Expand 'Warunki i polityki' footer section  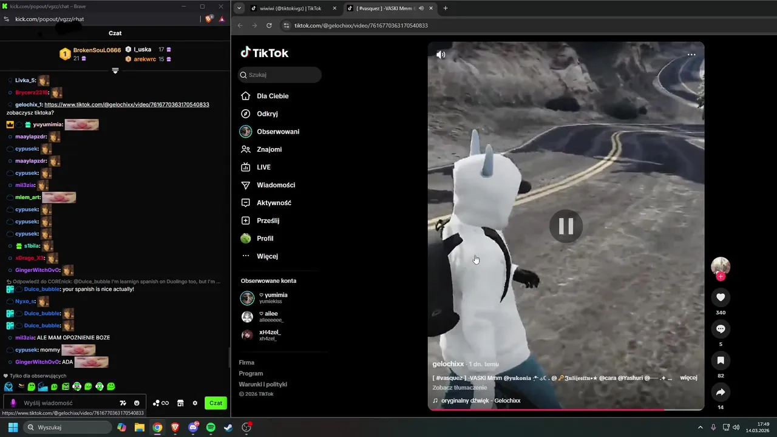[263, 384]
